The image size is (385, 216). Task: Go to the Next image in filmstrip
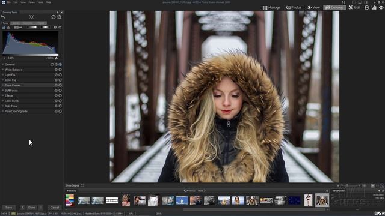[x=202, y=191]
